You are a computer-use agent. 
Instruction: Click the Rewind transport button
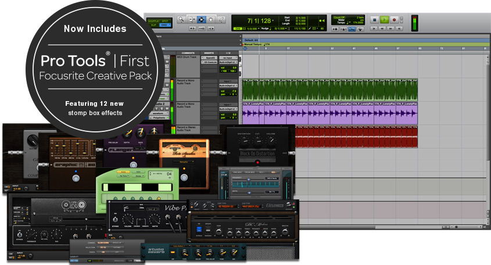(x=382, y=28)
